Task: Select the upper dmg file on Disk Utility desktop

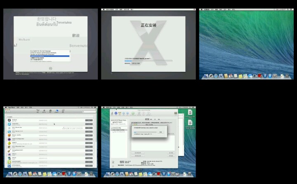Action: pos(190,113)
